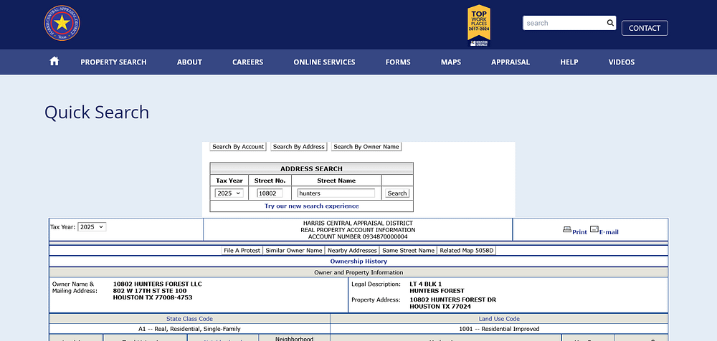Image resolution: width=717 pixels, height=341 pixels.
Task: Click property address 10802 HUNTERS FOREST DR
Action: pyautogui.click(x=452, y=300)
